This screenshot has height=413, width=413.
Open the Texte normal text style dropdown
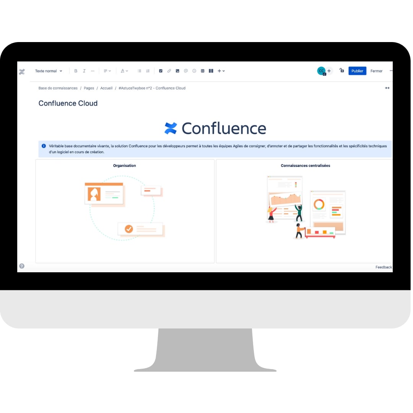[49, 71]
